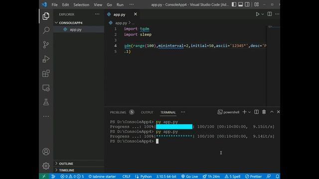Open the Go menu
Viewport: 319px width, 179px height.
109,4
